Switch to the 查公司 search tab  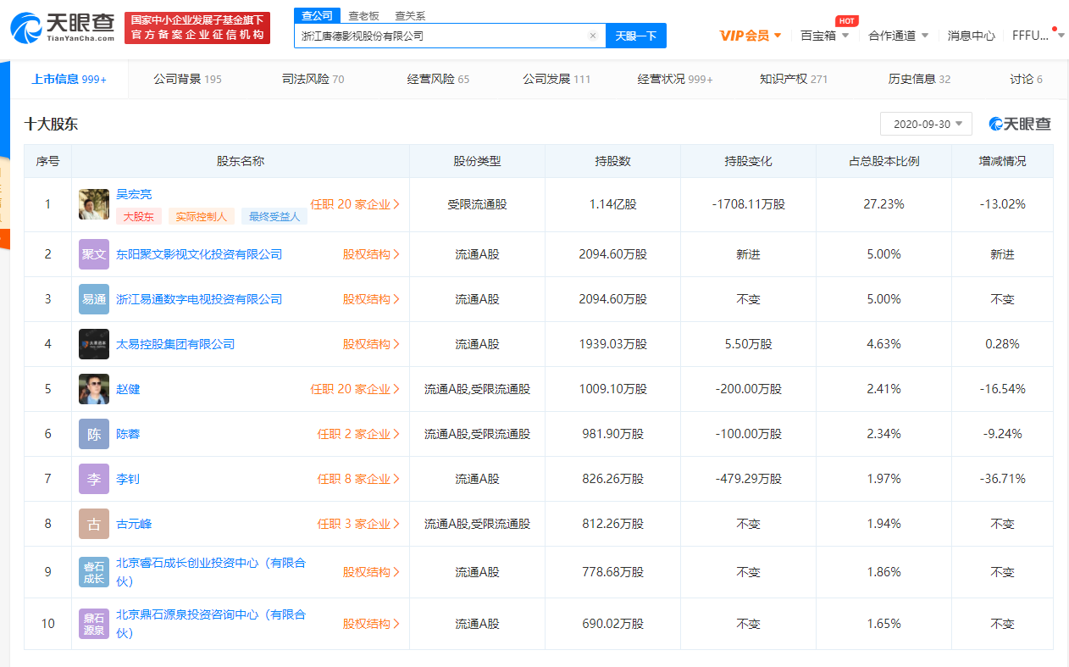pyautogui.click(x=318, y=15)
